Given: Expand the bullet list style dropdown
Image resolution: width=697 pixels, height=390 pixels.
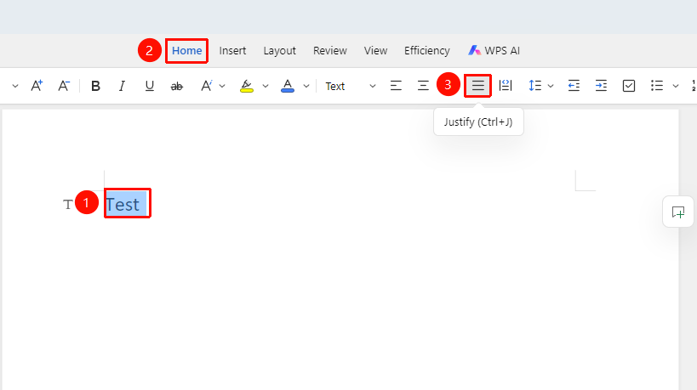Looking at the screenshot, I should click(x=676, y=86).
